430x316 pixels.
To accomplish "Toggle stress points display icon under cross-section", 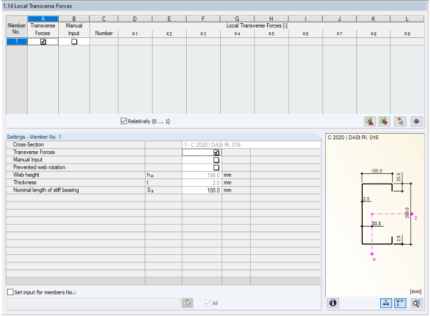I will click(x=386, y=303).
